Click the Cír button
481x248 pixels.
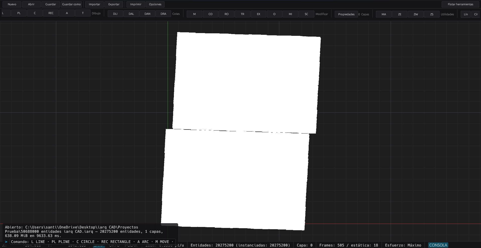click(476, 14)
